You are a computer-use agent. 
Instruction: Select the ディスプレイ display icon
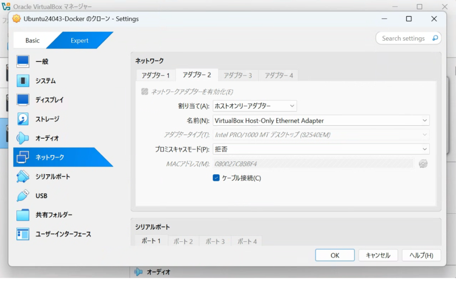point(23,100)
